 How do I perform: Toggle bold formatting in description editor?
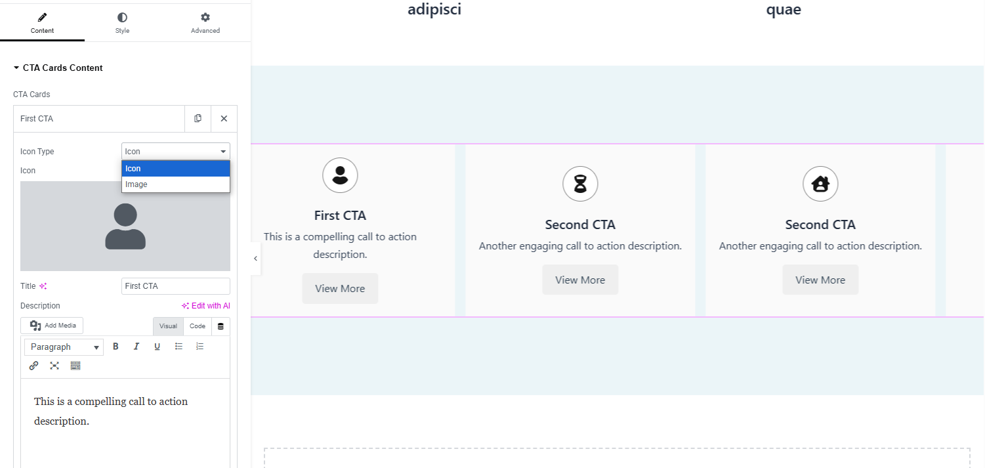coord(115,347)
